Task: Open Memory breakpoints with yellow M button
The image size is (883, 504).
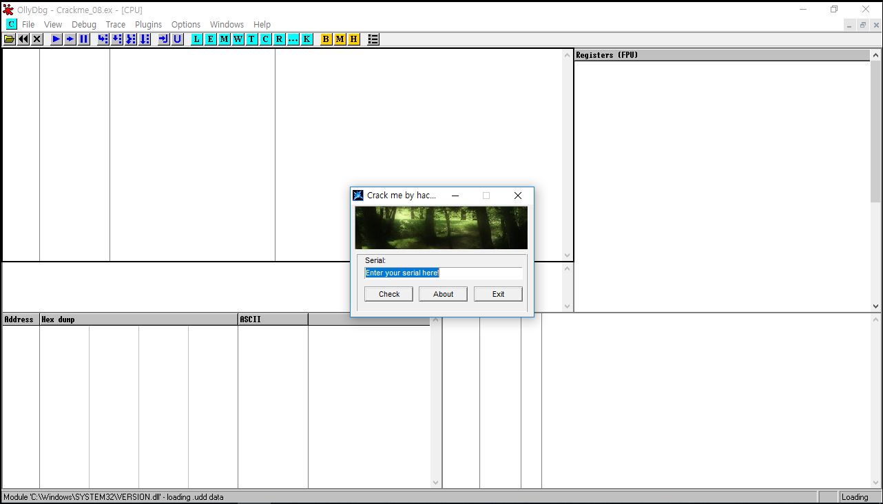Action: (x=340, y=39)
